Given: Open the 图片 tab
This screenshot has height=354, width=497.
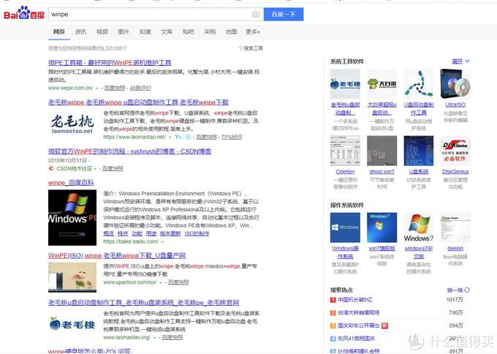Looking at the screenshot, I should pyautogui.click(x=124, y=31).
